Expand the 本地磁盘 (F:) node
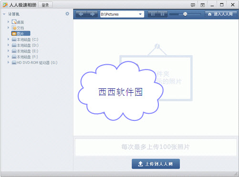 click(x=8, y=57)
